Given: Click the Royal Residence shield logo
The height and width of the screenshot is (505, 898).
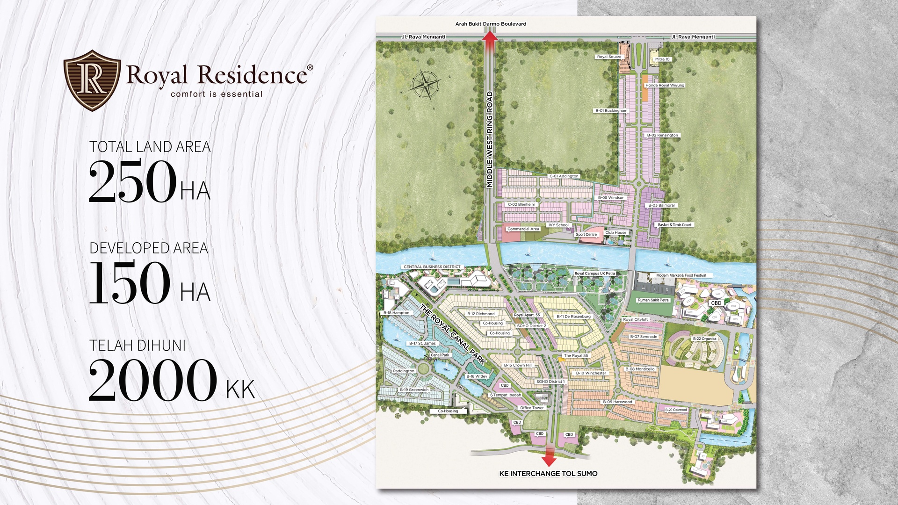Looking at the screenshot, I should pyautogui.click(x=92, y=80).
